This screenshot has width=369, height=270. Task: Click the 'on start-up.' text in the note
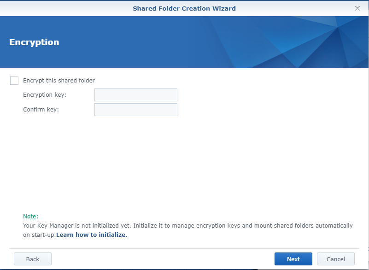[39, 235]
